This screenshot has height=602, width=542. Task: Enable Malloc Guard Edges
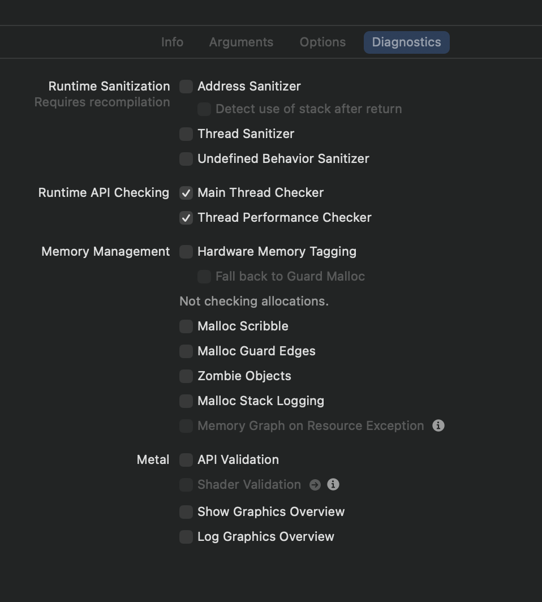[186, 351]
